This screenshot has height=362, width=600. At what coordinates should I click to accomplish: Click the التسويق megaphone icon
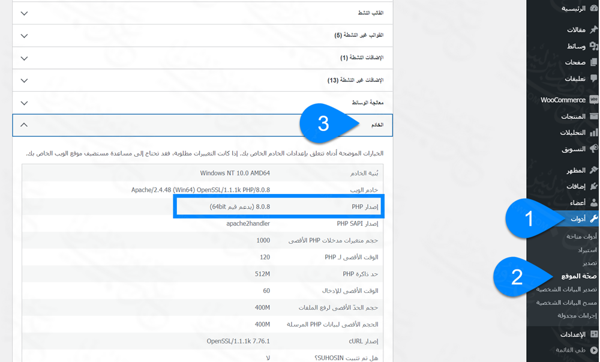[593, 148]
